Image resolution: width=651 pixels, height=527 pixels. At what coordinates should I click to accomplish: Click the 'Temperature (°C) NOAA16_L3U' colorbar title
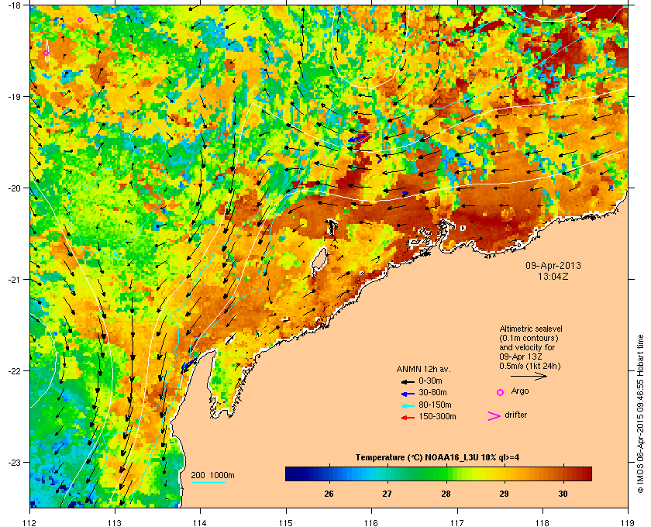click(417, 458)
